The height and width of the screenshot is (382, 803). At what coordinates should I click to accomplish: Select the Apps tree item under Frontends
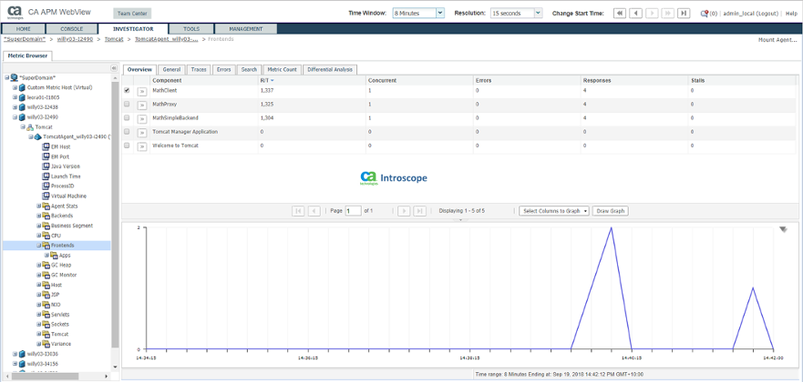pos(65,256)
